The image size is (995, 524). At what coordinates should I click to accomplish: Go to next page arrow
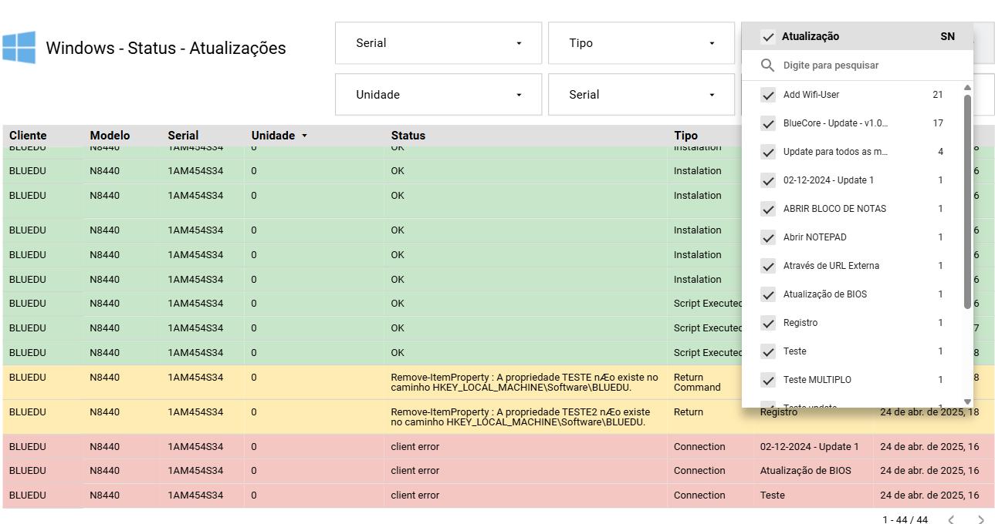click(981, 520)
